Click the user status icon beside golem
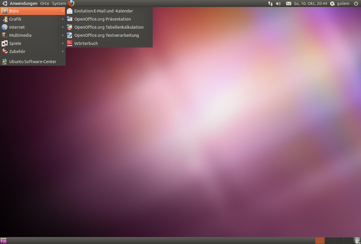Screen dimensions: 361x244 click(x=333, y=3)
